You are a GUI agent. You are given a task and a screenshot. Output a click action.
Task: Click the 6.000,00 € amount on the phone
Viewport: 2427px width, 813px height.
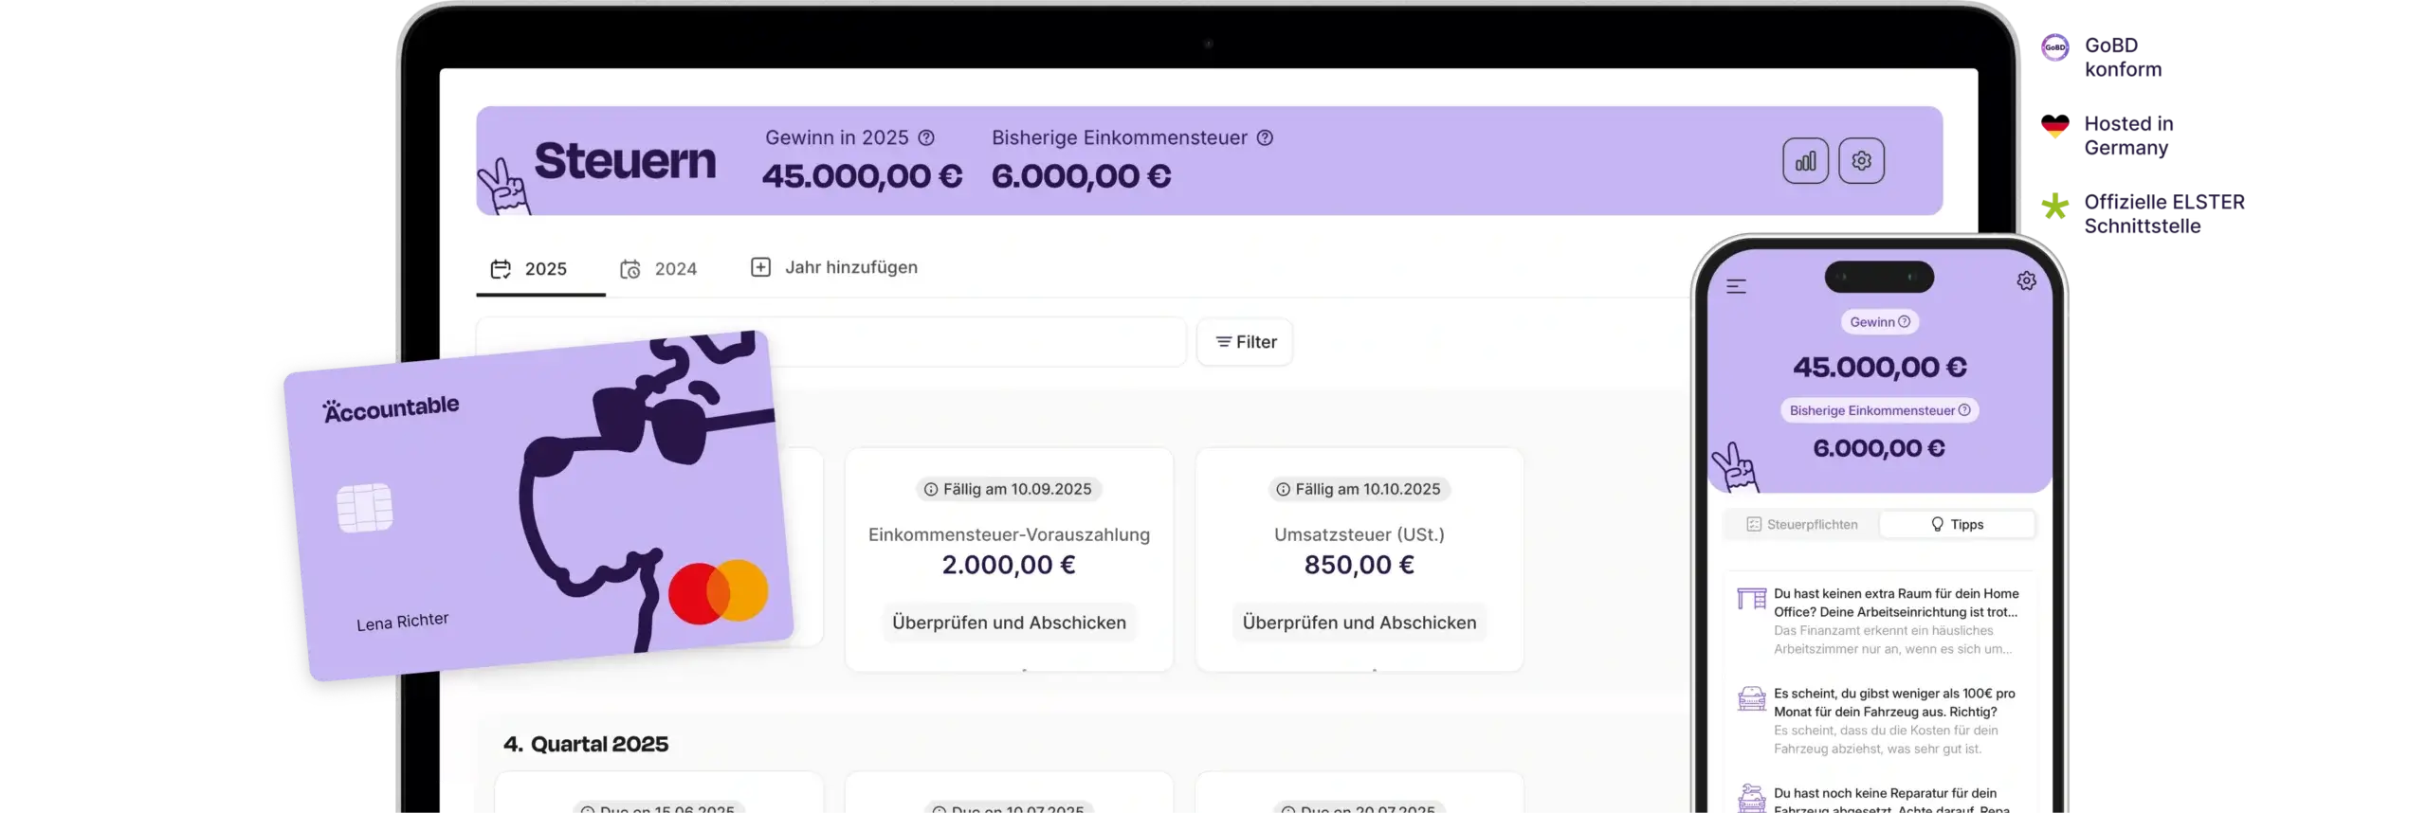click(1879, 448)
